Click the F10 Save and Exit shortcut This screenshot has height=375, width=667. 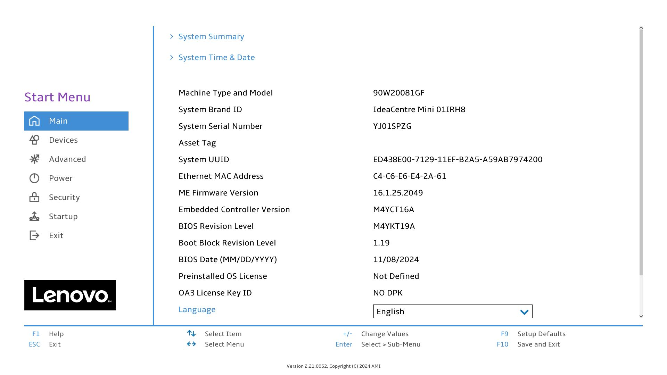[x=528, y=344]
